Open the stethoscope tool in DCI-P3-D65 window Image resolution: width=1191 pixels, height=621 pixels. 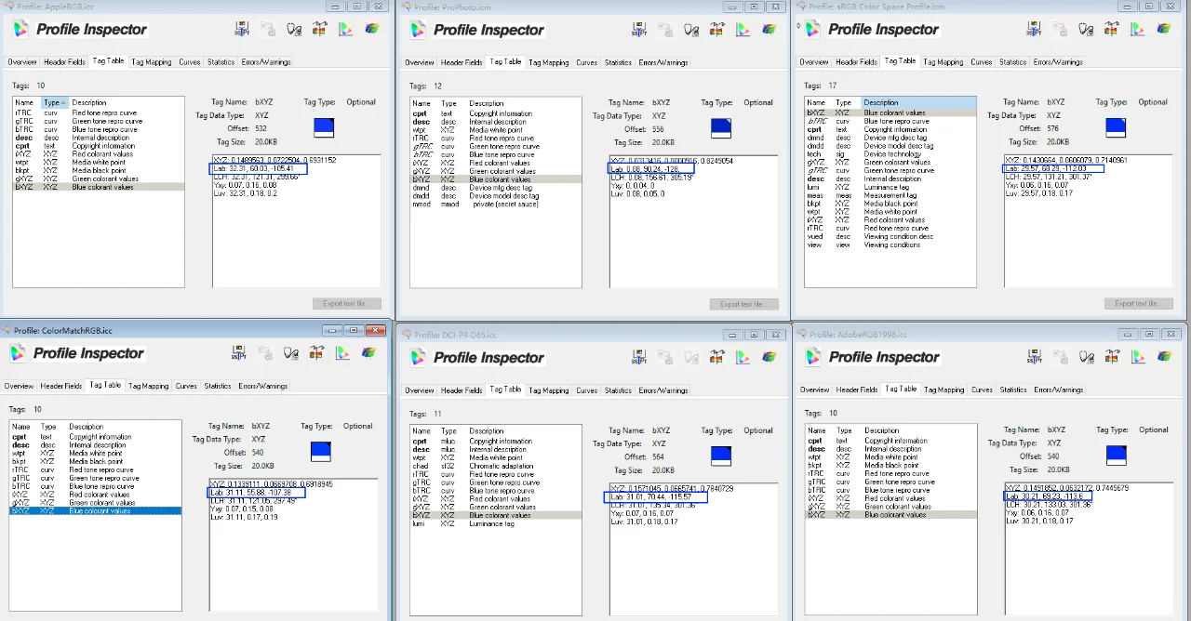691,357
